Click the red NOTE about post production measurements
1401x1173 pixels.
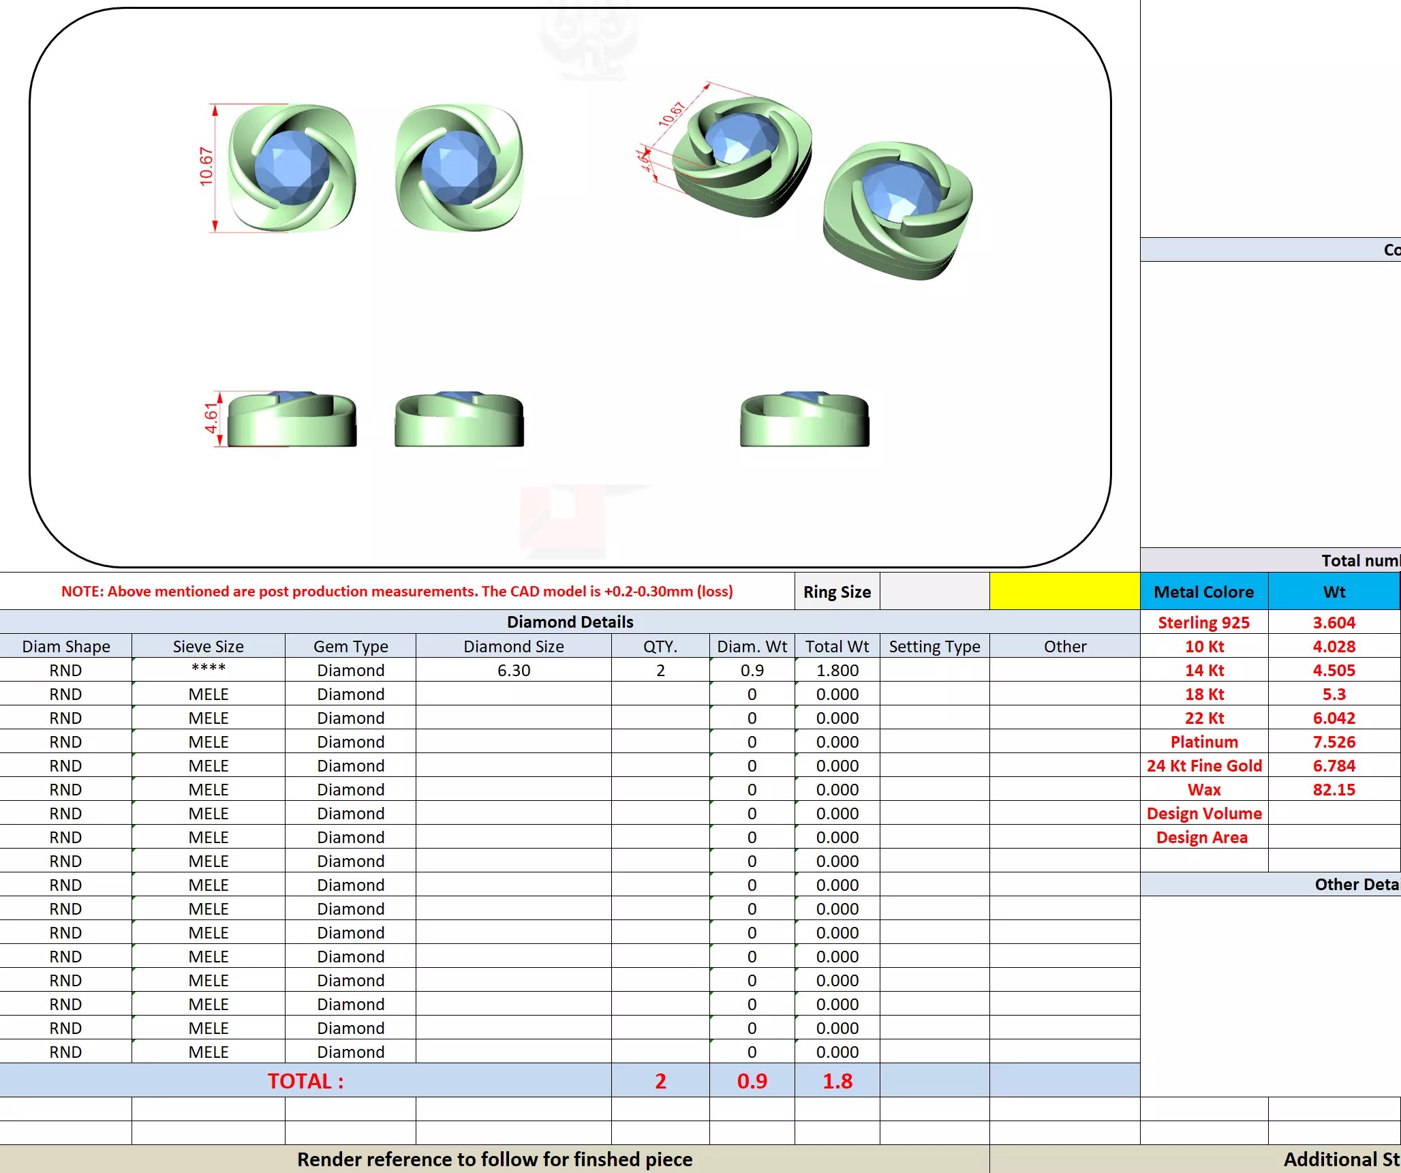(397, 591)
